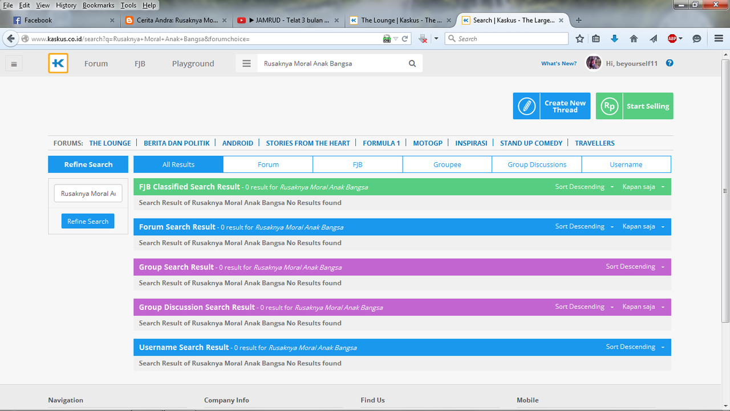This screenshot has height=411, width=730.
Task: Expand dropdown next to download blocked icon
Action: (436, 39)
